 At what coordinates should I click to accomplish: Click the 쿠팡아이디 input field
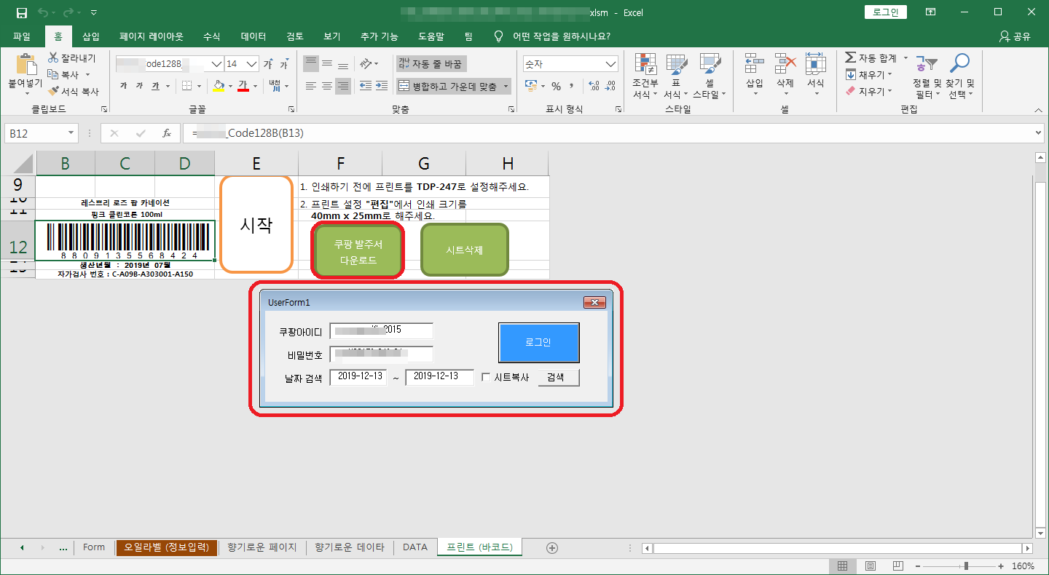click(381, 331)
